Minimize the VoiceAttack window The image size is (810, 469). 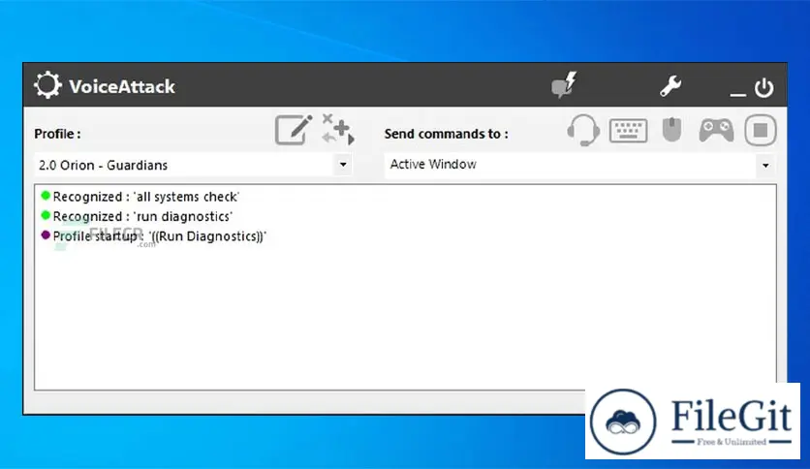pos(737,94)
